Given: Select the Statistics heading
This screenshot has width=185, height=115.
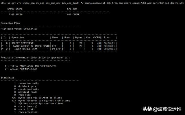Looking at the screenshot, I should pyautogui.click(x=8, y=78).
